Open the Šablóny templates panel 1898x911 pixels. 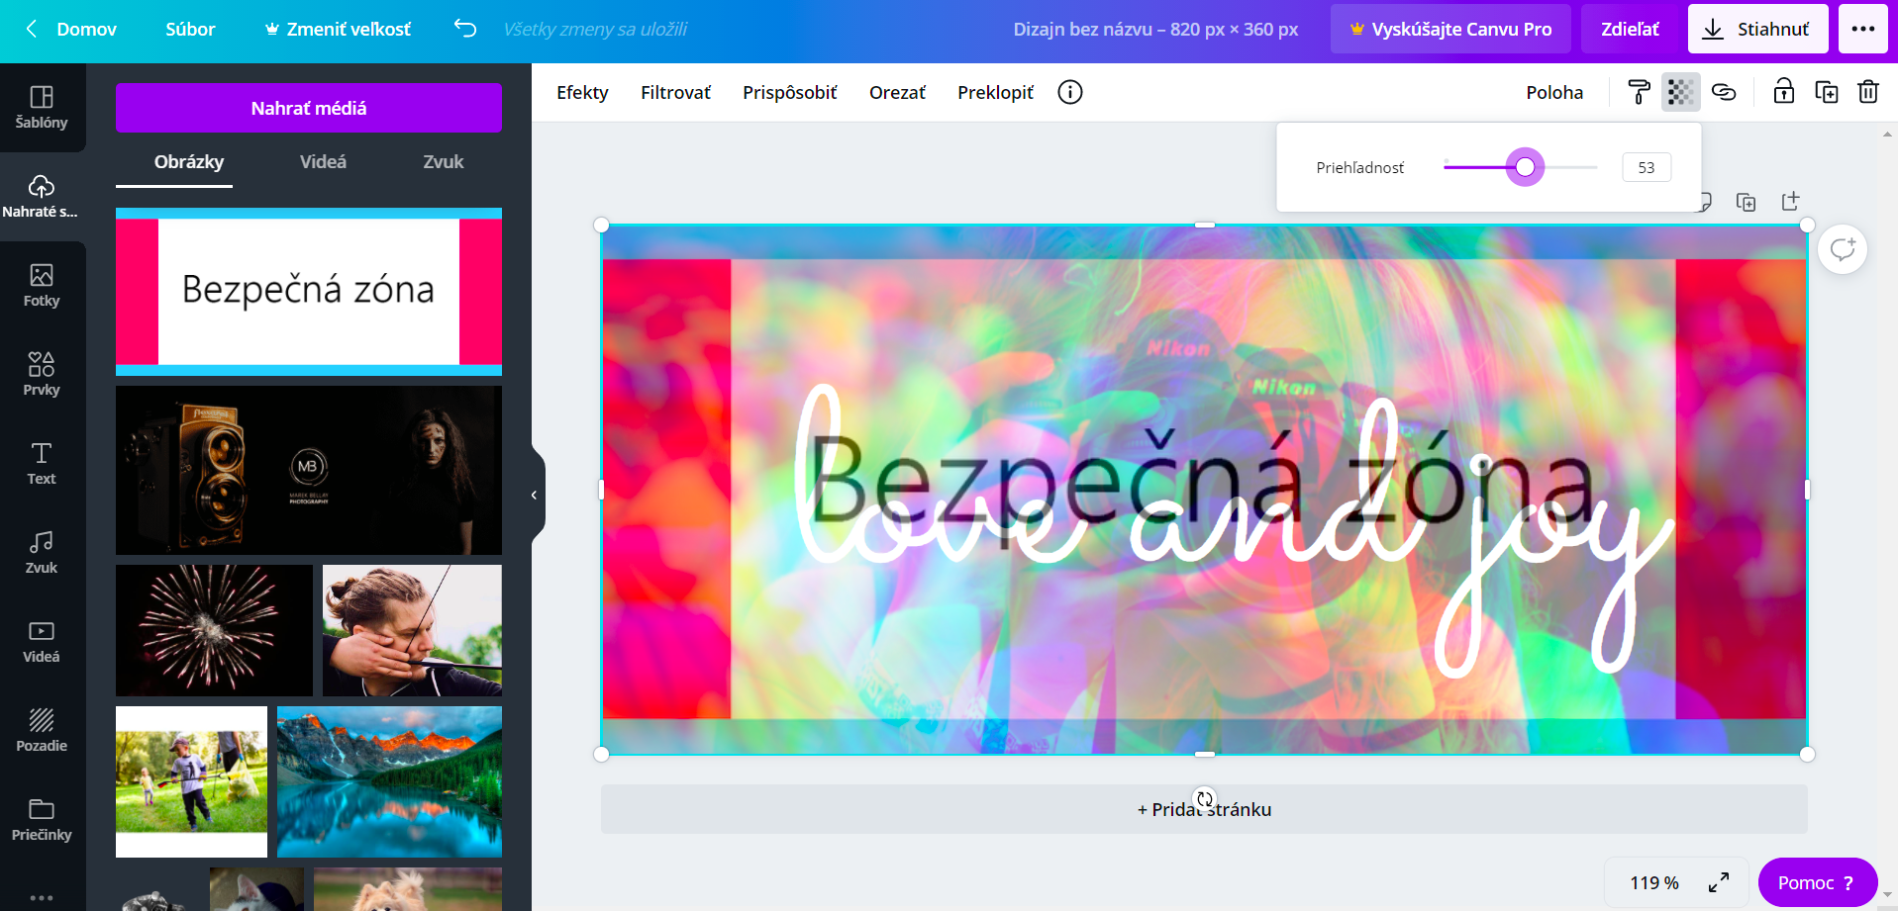(42, 108)
